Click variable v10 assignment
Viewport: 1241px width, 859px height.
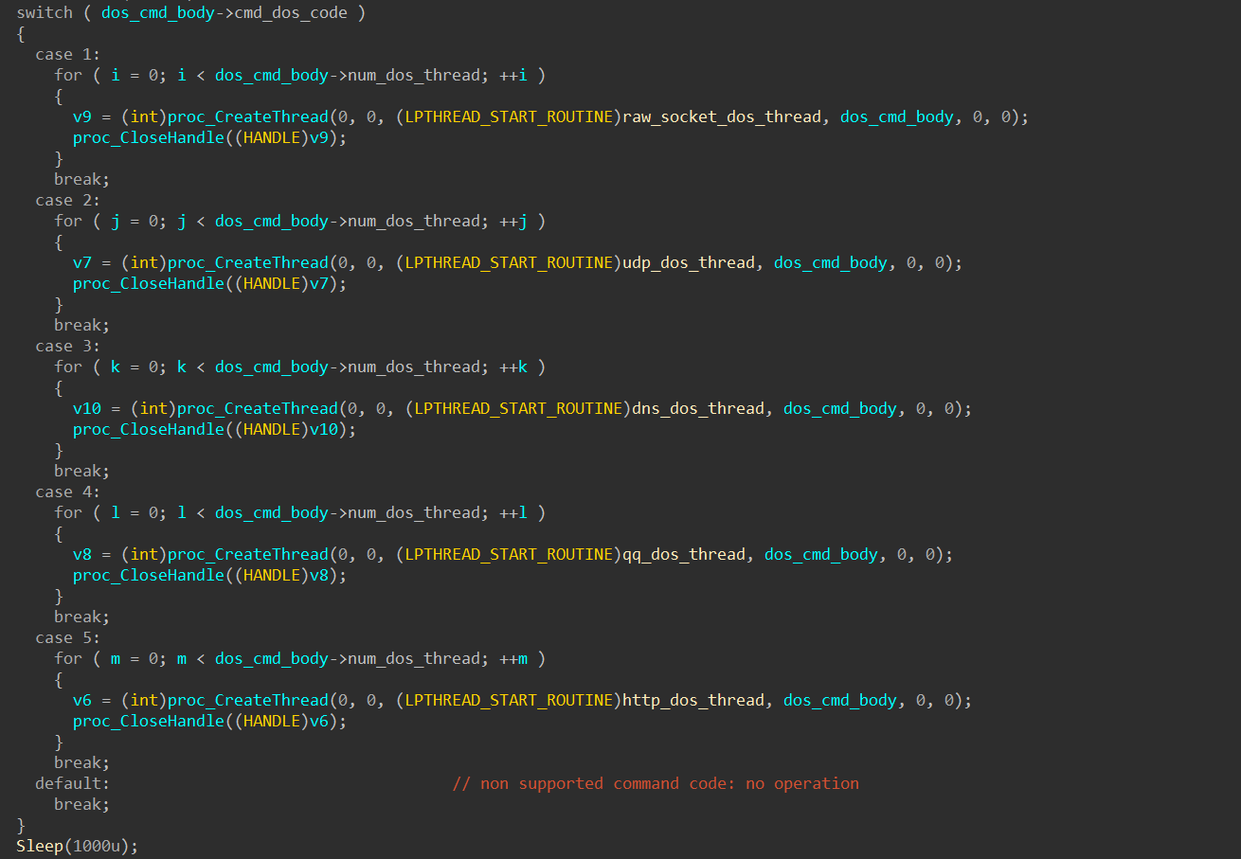86,408
